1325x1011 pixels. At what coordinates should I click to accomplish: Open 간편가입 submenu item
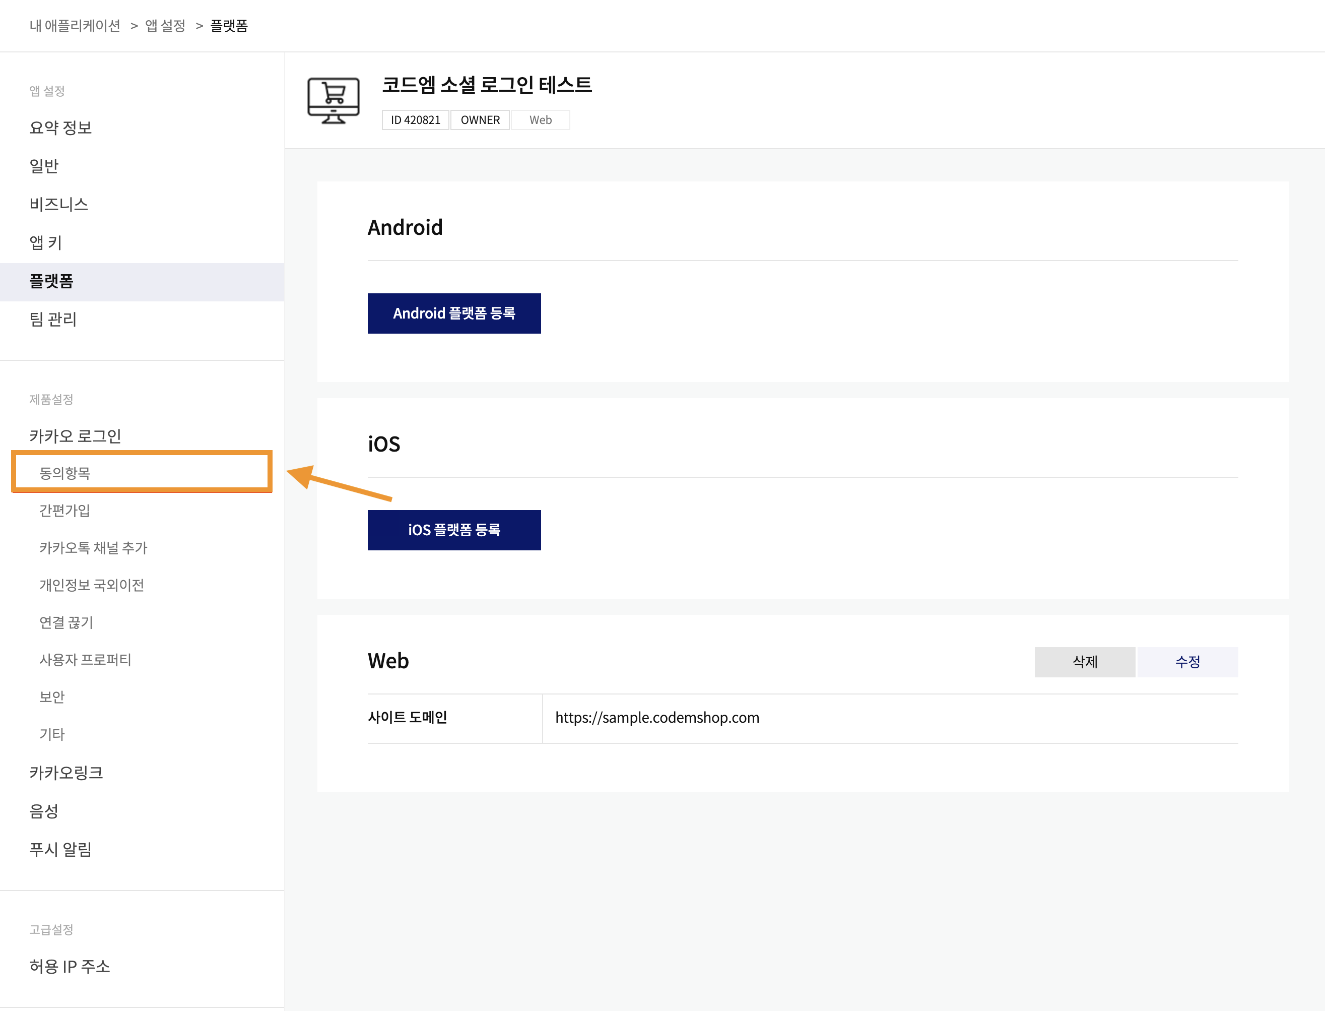pos(64,511)
